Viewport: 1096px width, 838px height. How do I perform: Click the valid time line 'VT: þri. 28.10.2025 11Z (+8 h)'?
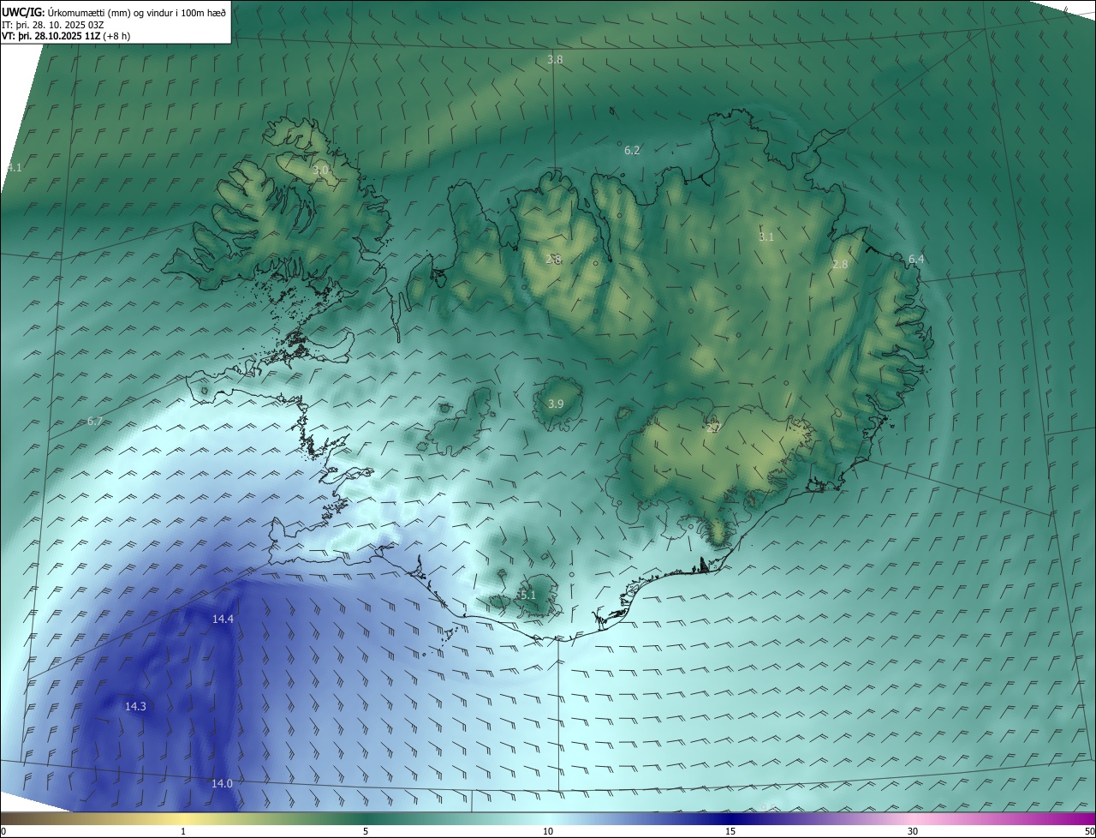click(x=68, y=36)
